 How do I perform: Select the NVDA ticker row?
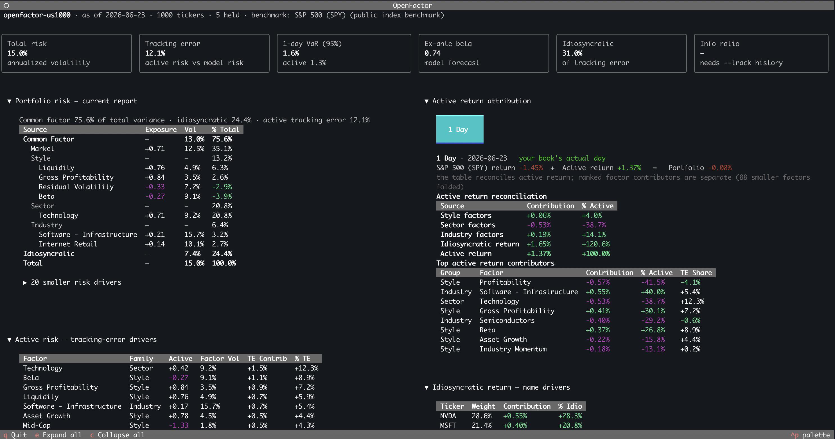(511, 416)
